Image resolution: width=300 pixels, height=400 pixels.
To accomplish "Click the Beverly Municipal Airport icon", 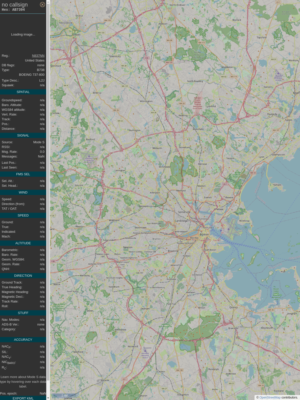I will click(278, 73).
